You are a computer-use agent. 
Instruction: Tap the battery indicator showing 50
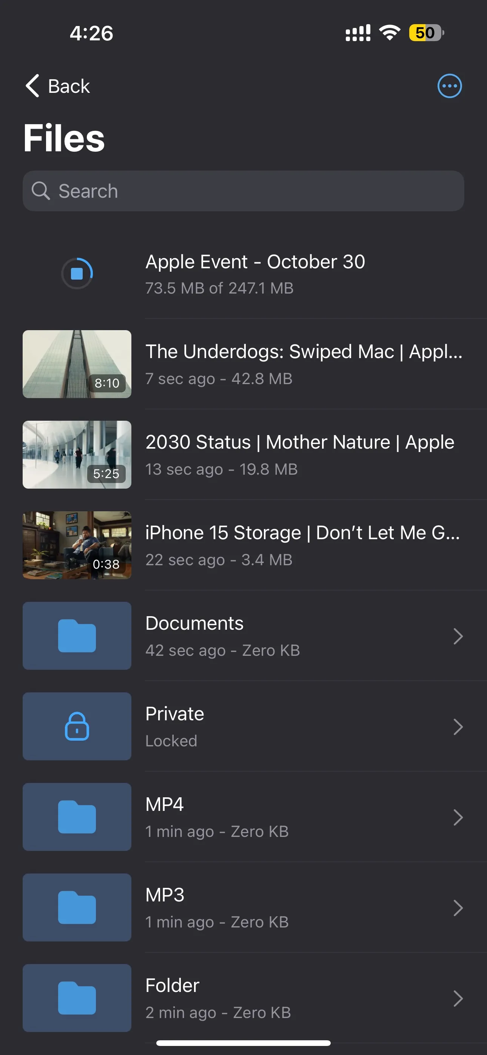426,33
